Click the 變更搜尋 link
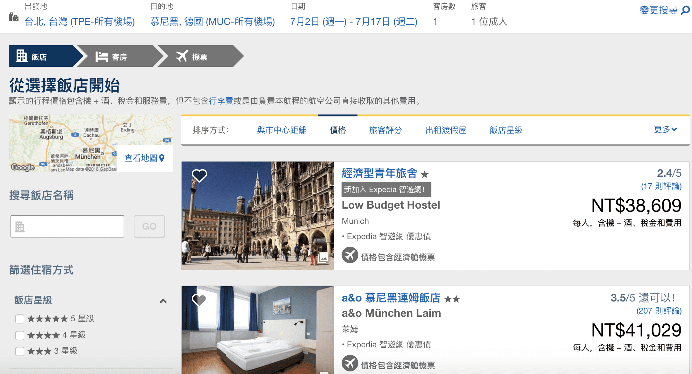Screen dimensions: 692x374 [659, 10]
